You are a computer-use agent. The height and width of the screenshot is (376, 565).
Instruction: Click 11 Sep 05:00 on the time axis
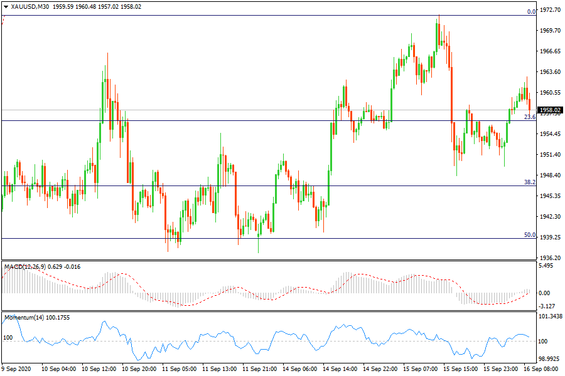[178, 370]
